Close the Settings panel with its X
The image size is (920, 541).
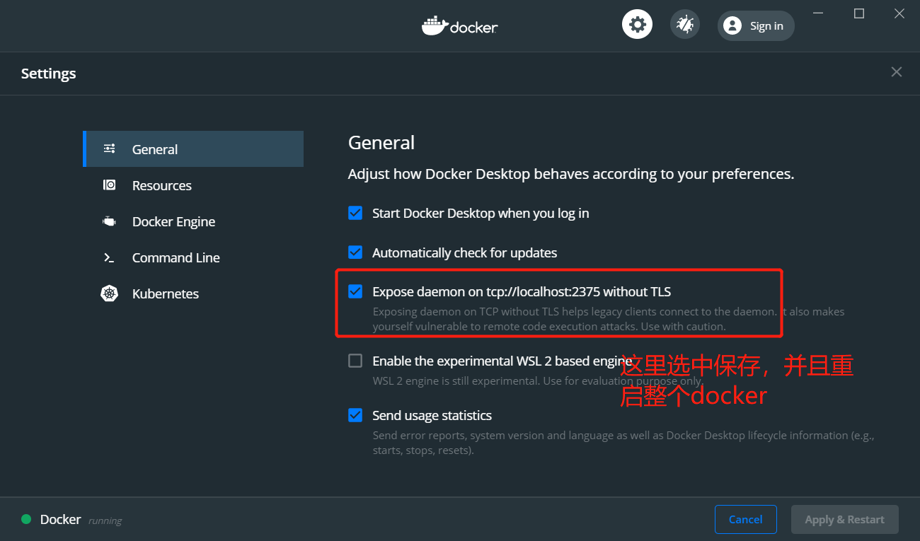coord(896,72)
